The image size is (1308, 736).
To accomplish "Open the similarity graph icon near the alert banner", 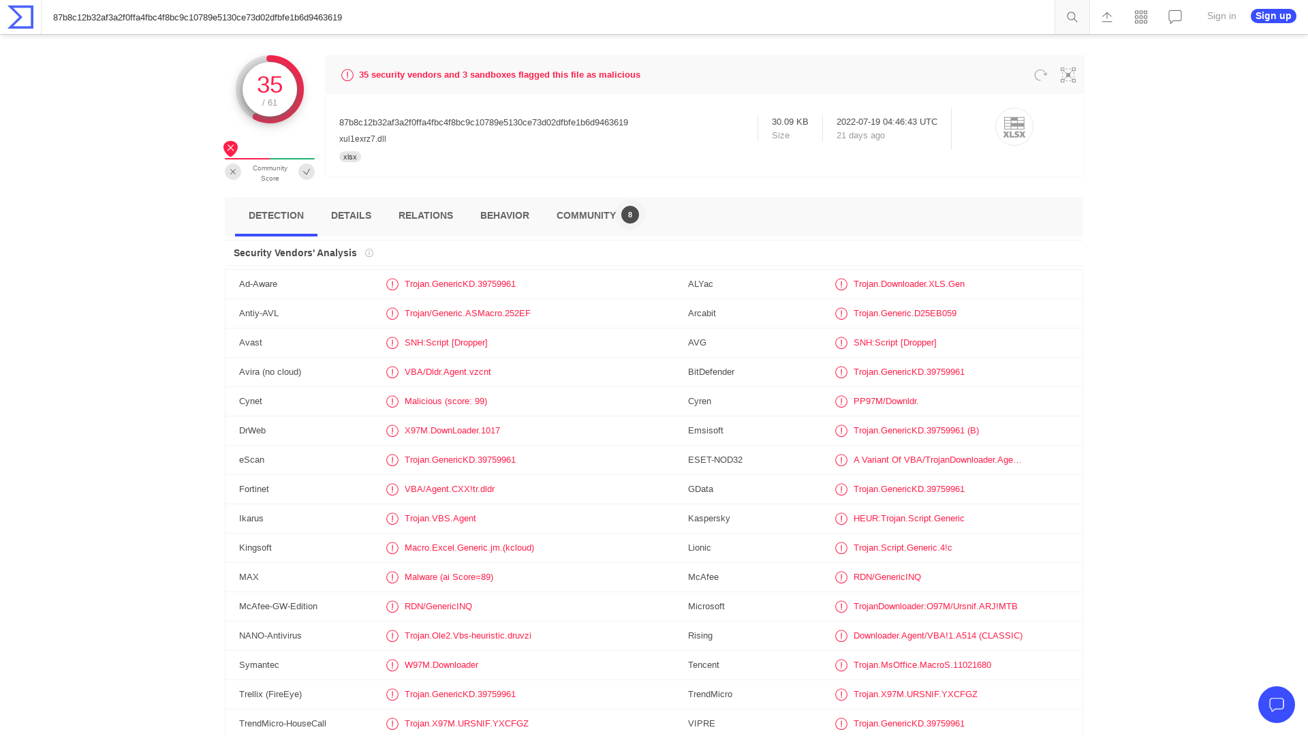I will [1068, 75].
